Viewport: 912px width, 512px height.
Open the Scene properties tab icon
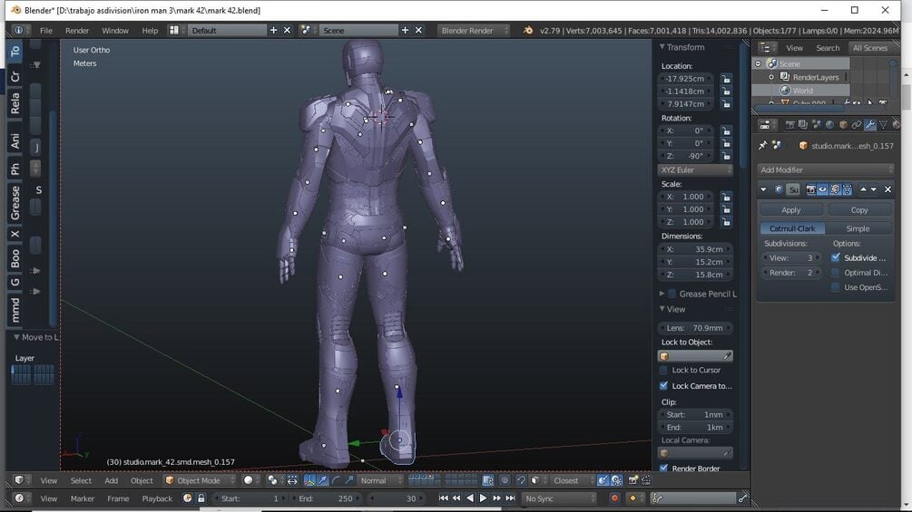(817, 125)
